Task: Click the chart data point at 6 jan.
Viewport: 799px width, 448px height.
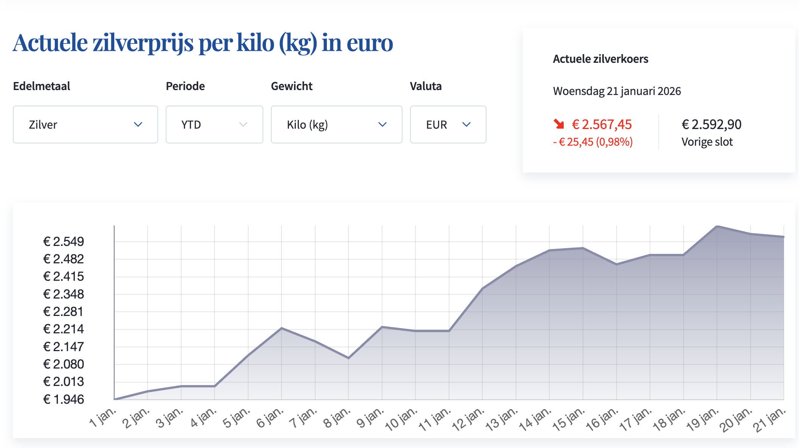Action: pyautogui.click(x=281, y=328)
